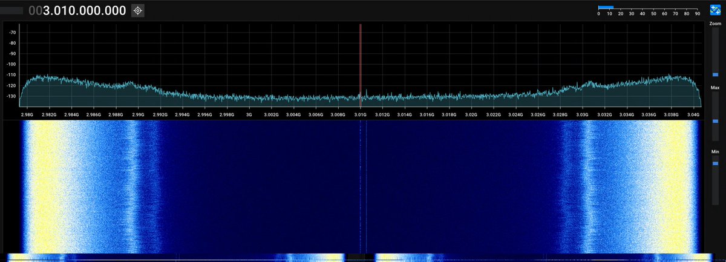Viewport: 726px width, 262px height.
Task: Click the 3.01G label on frequency axis
Action: [361, 114]
